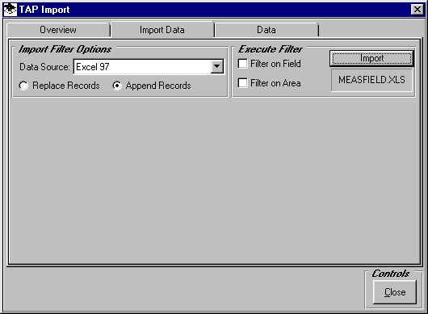Enable the Filter on Field checkbox
This screenshot has width=428, height=314.
[x=242, y=64]
